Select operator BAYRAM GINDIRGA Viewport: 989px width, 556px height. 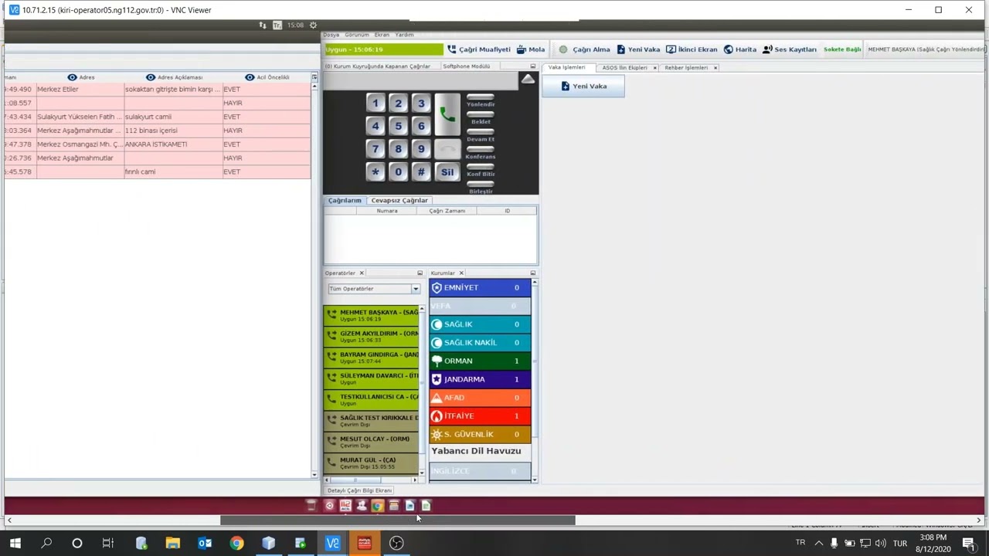coord(371,358)
